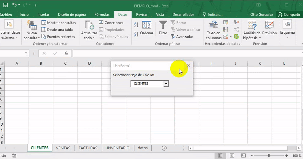Save the workbook with the floppy disk icon
The width and height of the screenshot is (303, 159).
tap(6, 5)
